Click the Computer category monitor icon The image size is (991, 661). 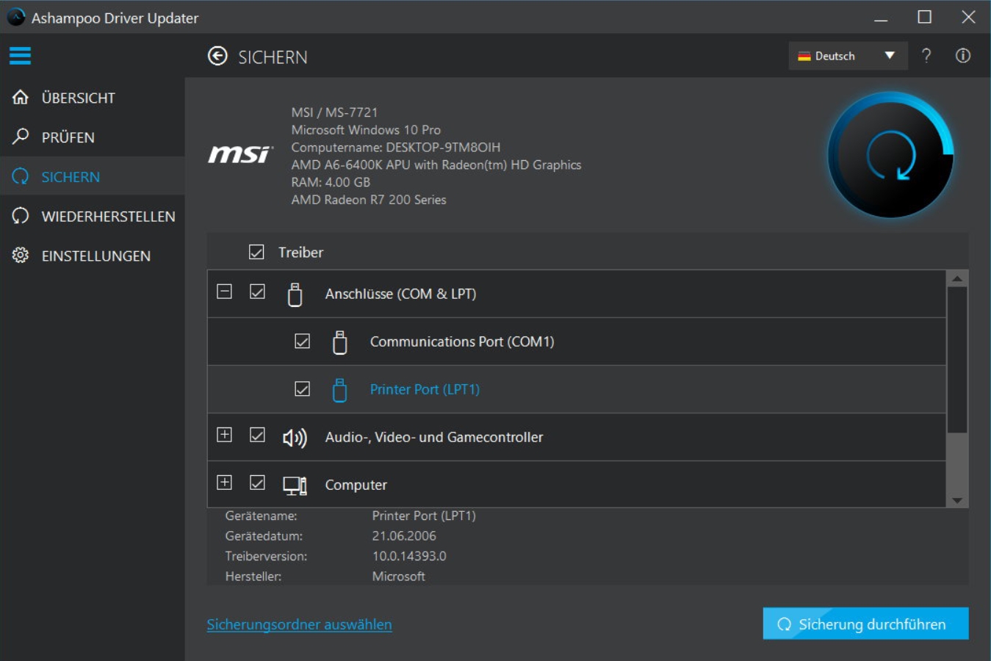point(295,485)
